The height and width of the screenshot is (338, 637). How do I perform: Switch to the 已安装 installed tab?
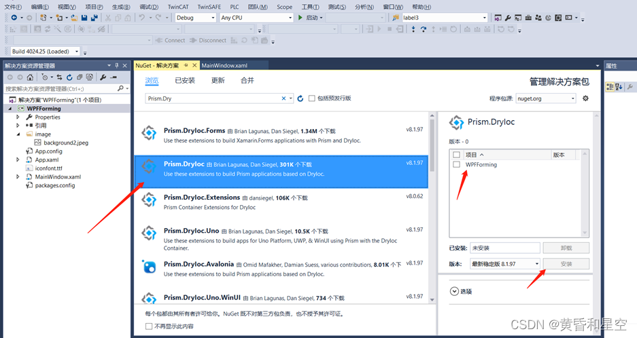pos(185,80)
